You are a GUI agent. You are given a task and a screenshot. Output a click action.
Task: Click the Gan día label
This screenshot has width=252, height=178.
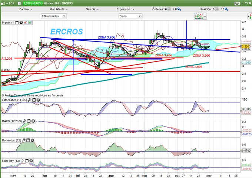(x=91, y=9)
